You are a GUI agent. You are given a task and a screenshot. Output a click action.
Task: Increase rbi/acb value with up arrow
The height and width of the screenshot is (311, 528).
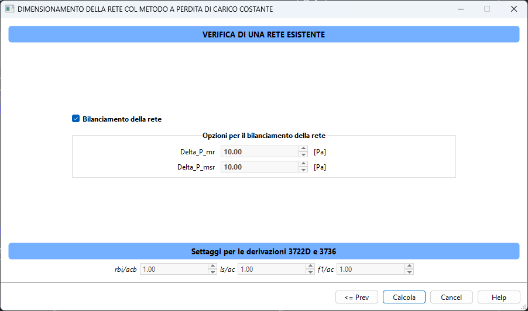tap(212, 267)
